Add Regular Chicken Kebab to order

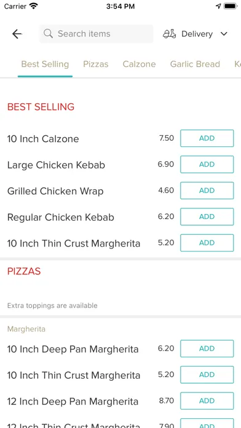point(207,216)
